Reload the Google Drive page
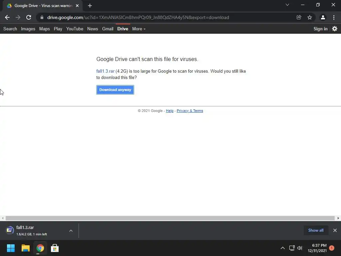The image size is (341, 256). point(29,17)
